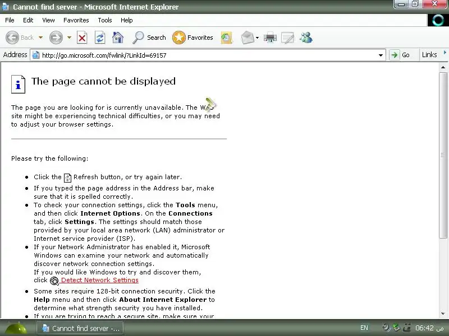
Task: Click the magnifier icon before Detect Network Settings
Action: [54, 281]
